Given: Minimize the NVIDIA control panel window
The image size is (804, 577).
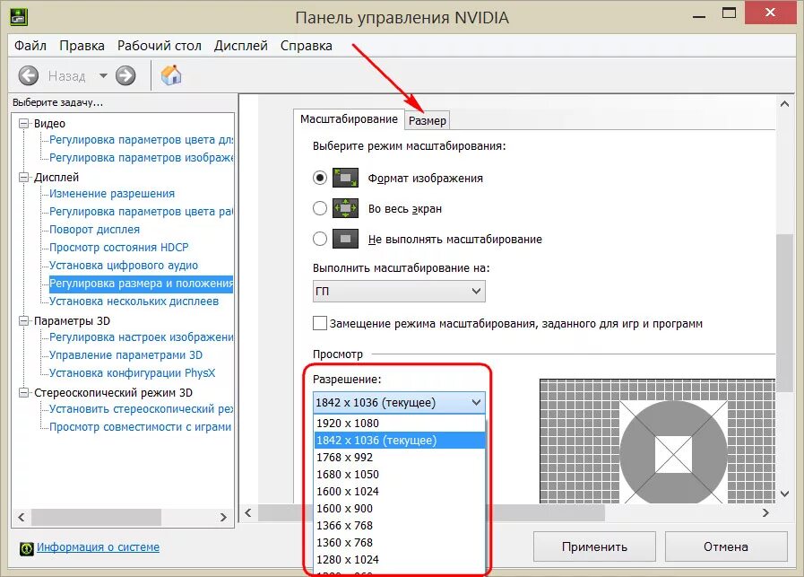Looking at the screenshot, I should click(x=699, y=15).
